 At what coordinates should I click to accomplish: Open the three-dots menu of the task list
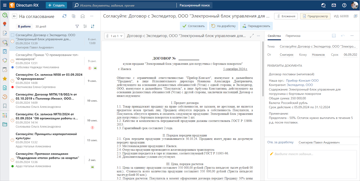click(92, 16)
